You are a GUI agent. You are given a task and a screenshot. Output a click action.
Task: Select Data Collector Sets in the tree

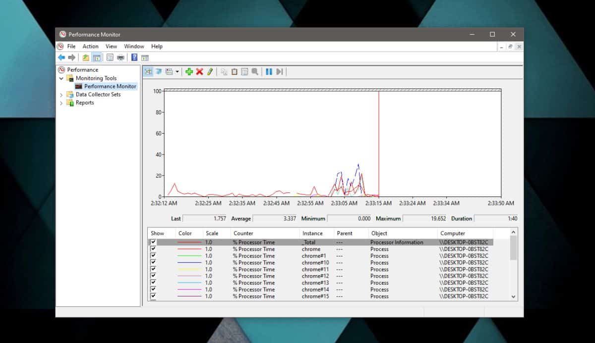[98, 95]
